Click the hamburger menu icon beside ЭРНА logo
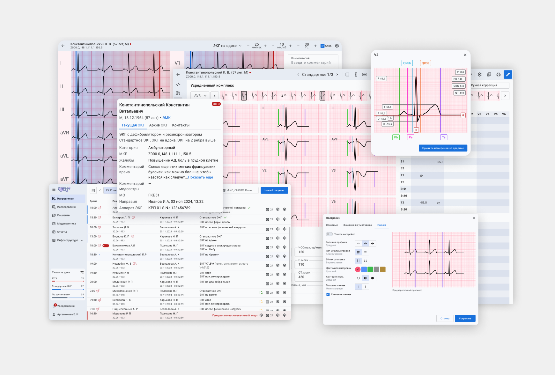 (x=54, y=190)
